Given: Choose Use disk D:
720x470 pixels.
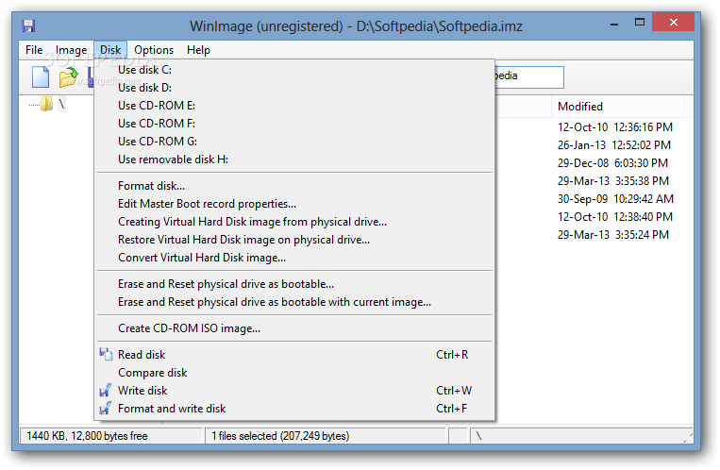Looking at the screenshot, I should pyautogui.click(x=294, y=87).
